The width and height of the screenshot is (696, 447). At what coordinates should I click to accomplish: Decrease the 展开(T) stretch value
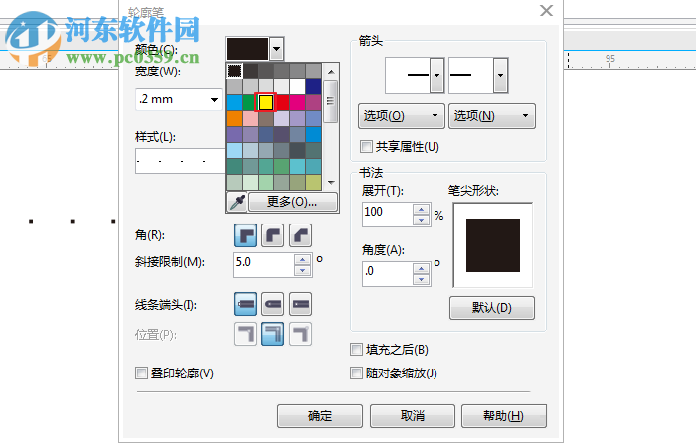point(421,220)
